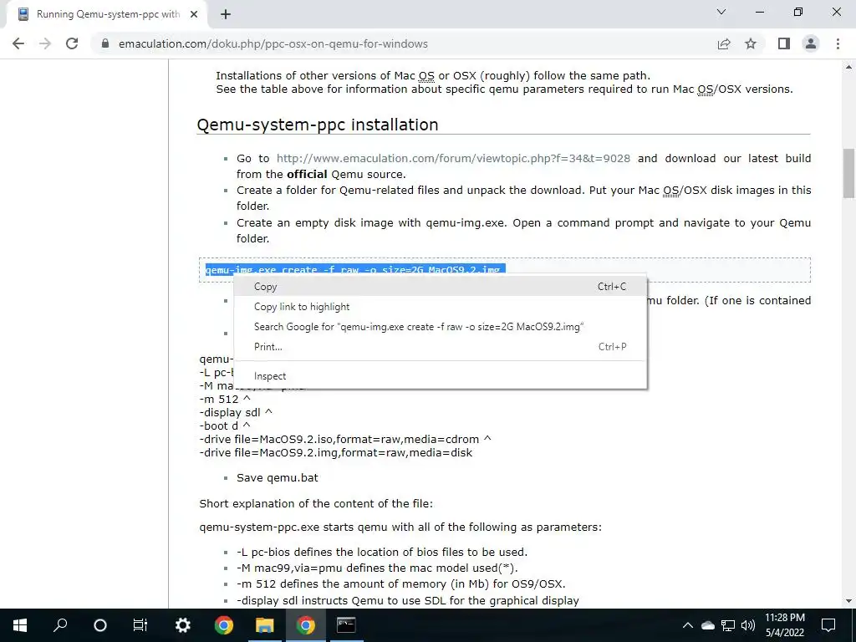Click the "-L pc-bios defines the location" item

pos(382,552)
